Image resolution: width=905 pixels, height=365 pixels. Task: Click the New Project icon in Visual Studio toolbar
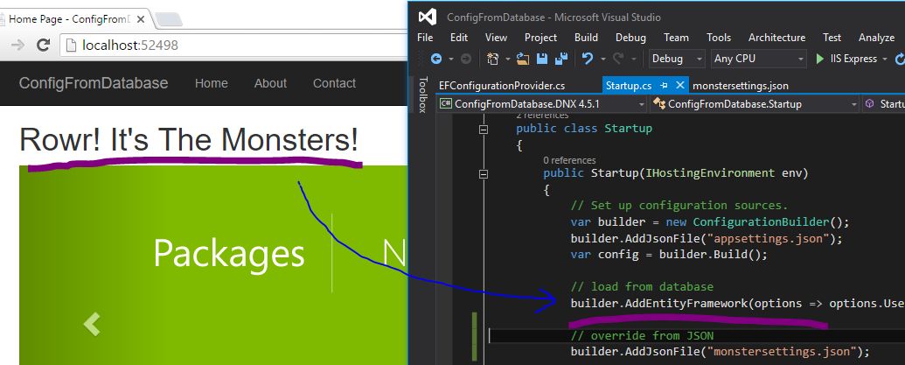[x=493, y=59]
